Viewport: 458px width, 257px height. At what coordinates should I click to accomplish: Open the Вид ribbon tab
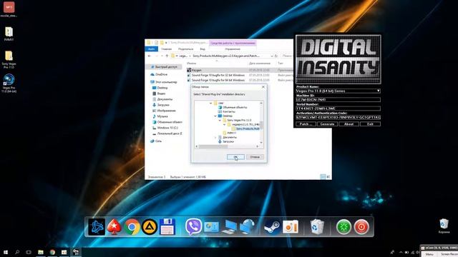(203, 49)
